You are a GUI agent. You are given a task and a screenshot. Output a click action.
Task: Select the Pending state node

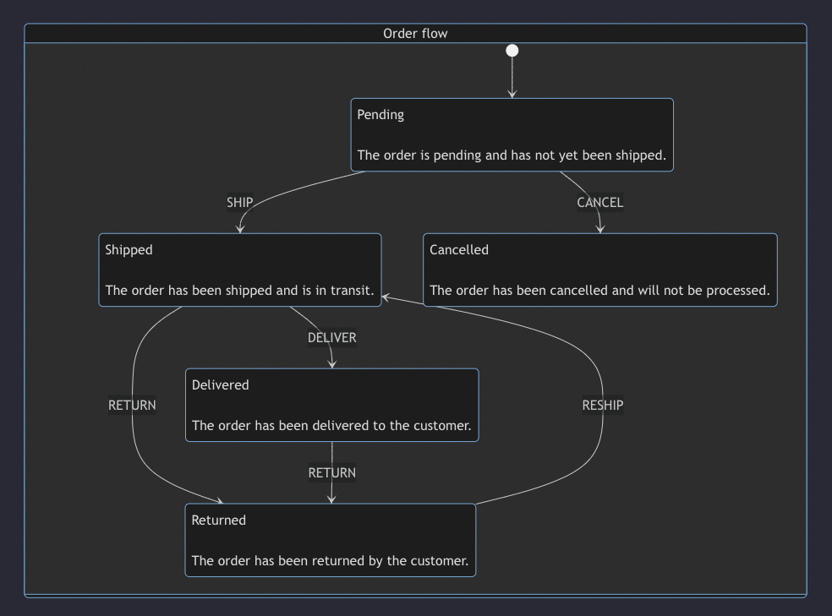(512, 134)
